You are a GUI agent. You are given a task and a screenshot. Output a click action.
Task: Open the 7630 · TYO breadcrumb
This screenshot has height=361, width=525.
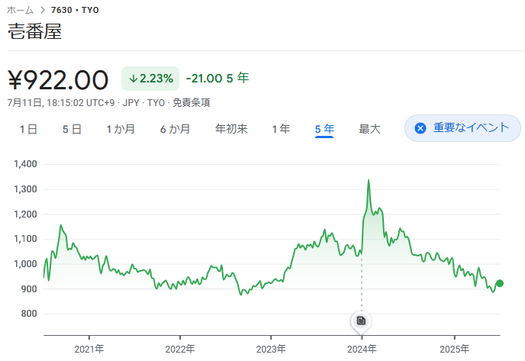(x=75, y=10)
